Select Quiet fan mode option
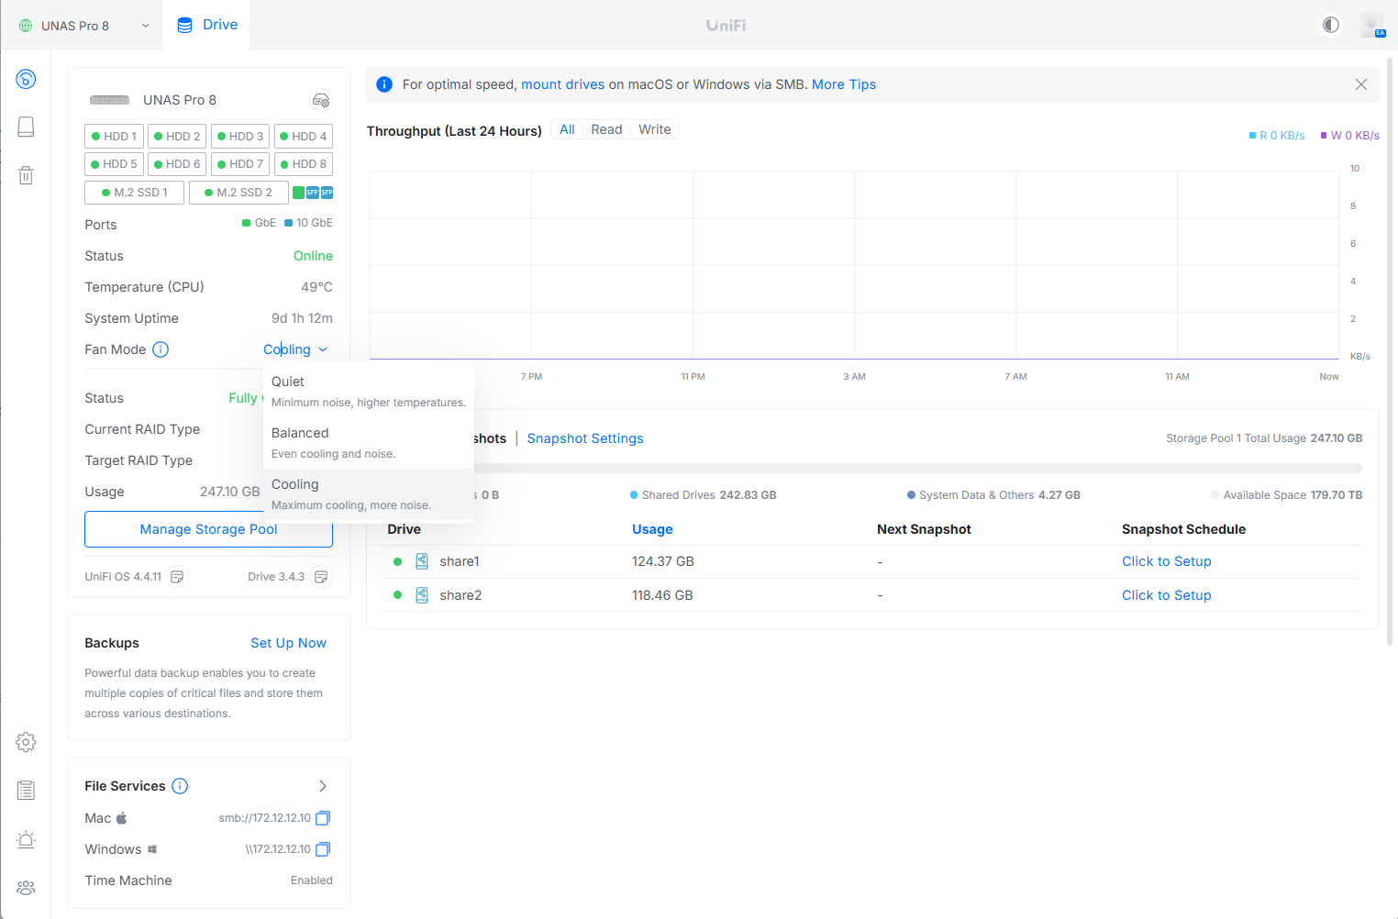The height and width of the screenshot is (919, 1398). (x=368, y=391)
